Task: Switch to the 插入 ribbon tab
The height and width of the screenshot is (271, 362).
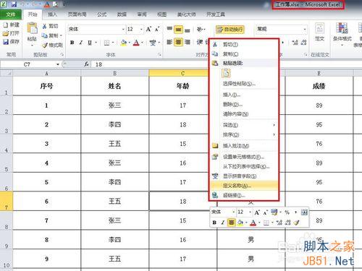Action: 52,14
